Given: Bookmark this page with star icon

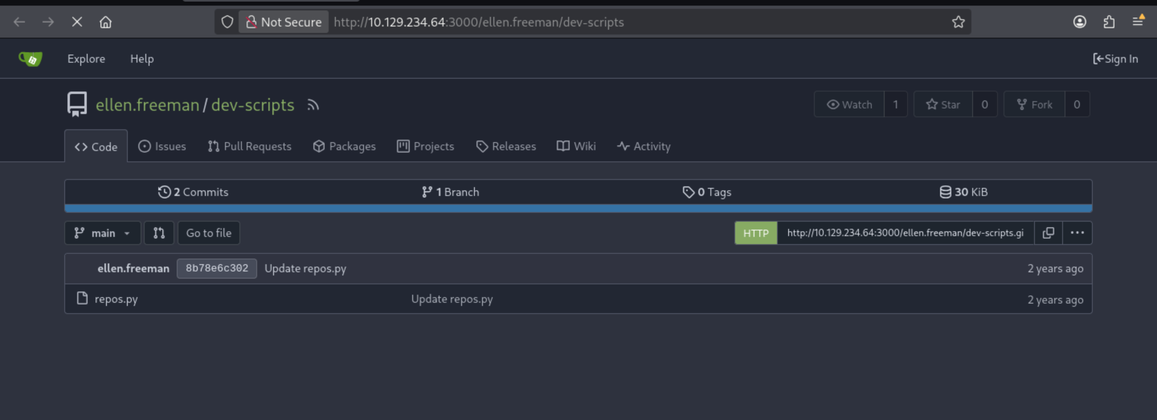Looking at the screenshot, I should coord(958,22).
